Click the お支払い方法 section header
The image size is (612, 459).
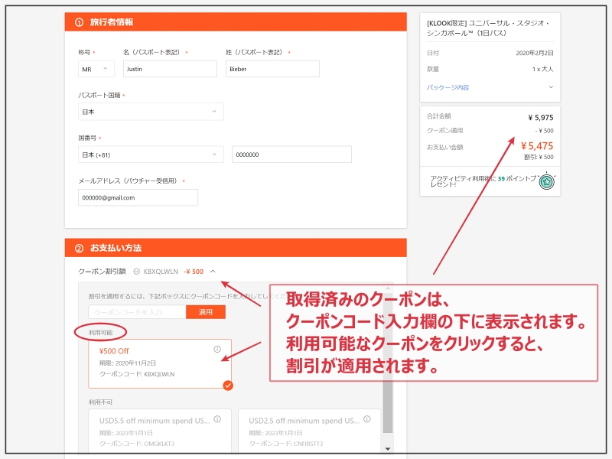coord(236,248)
